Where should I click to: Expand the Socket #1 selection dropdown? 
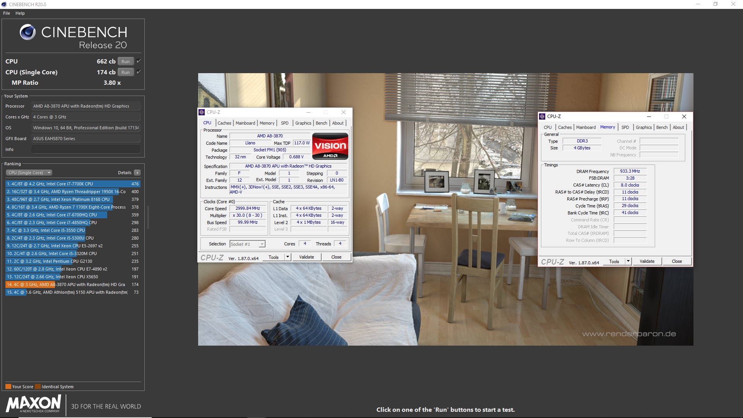click(262, 244)
